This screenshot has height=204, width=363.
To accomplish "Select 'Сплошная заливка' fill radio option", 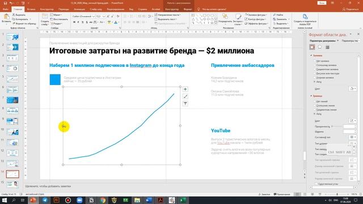I will (x=325, y=65).
